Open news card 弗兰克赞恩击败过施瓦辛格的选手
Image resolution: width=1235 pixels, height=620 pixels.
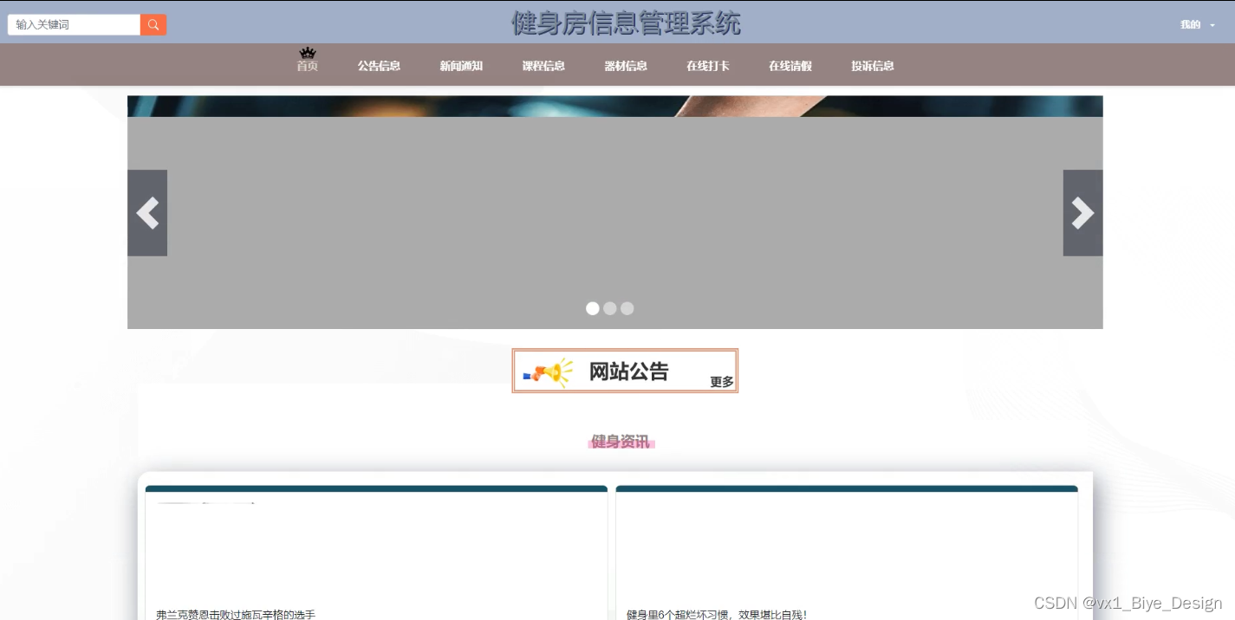pos(376,554)
